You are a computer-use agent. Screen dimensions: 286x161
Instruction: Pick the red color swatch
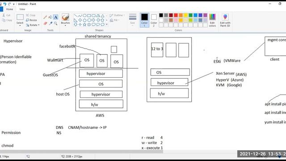coord(176,15)
